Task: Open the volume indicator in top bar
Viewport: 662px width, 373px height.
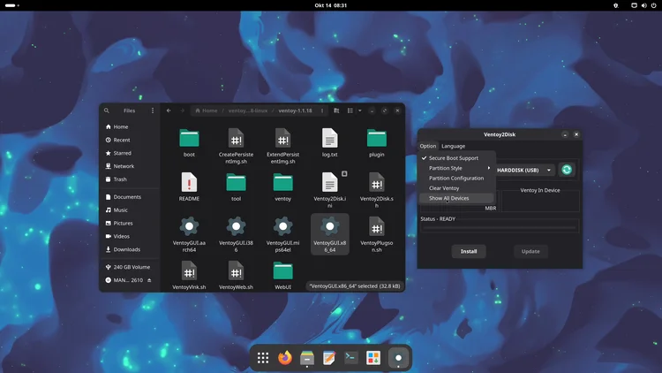Action: coord(643,5)
